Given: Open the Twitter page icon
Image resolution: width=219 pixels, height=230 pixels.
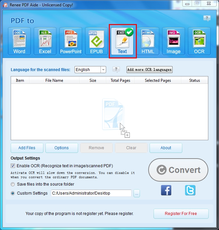Looking at the screenshot, I should coord(190,190).
